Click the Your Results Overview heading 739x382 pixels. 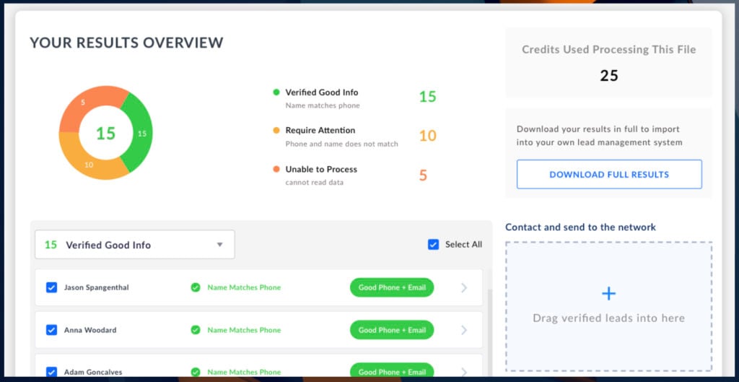coord(126,43)
